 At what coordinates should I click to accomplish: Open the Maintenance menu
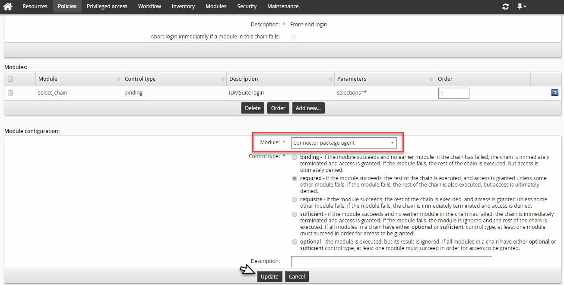[283, 6]
